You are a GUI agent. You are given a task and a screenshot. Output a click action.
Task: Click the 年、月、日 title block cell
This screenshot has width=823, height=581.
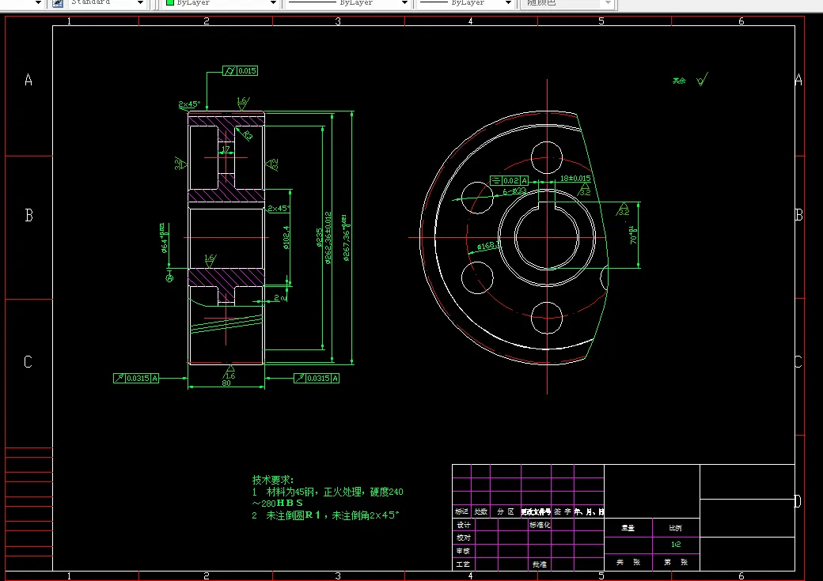[589, 511]
